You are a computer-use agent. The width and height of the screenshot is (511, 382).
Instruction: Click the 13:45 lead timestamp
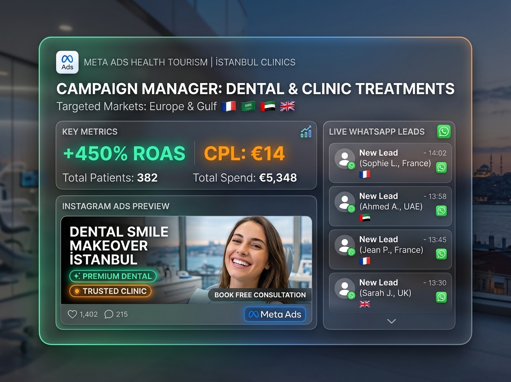pos(435,240)
